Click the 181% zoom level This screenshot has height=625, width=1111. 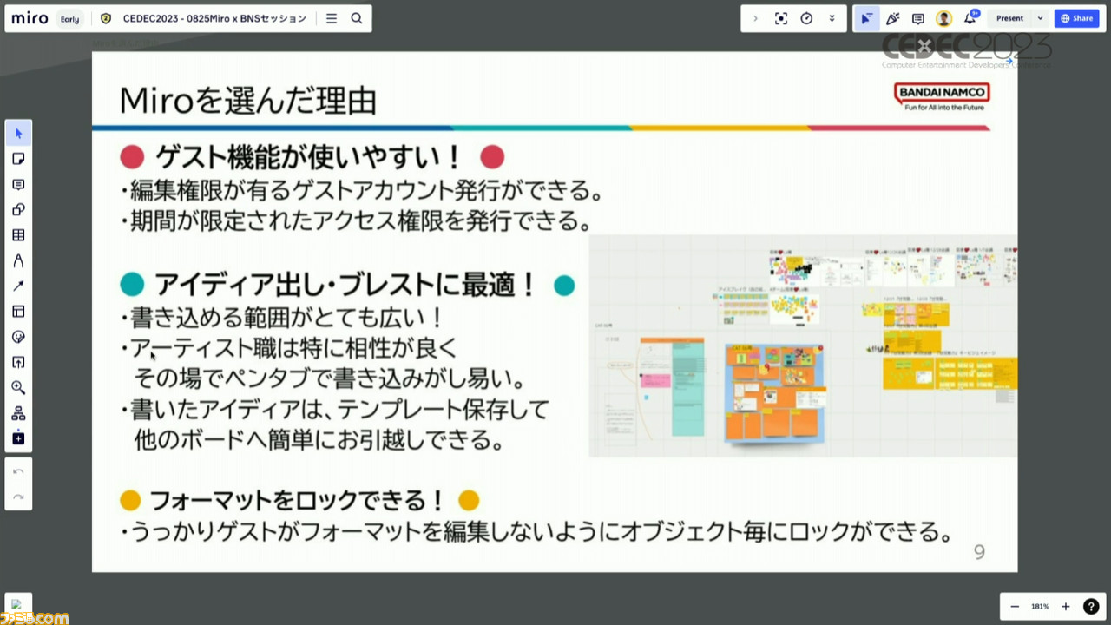coord(1040,607)
